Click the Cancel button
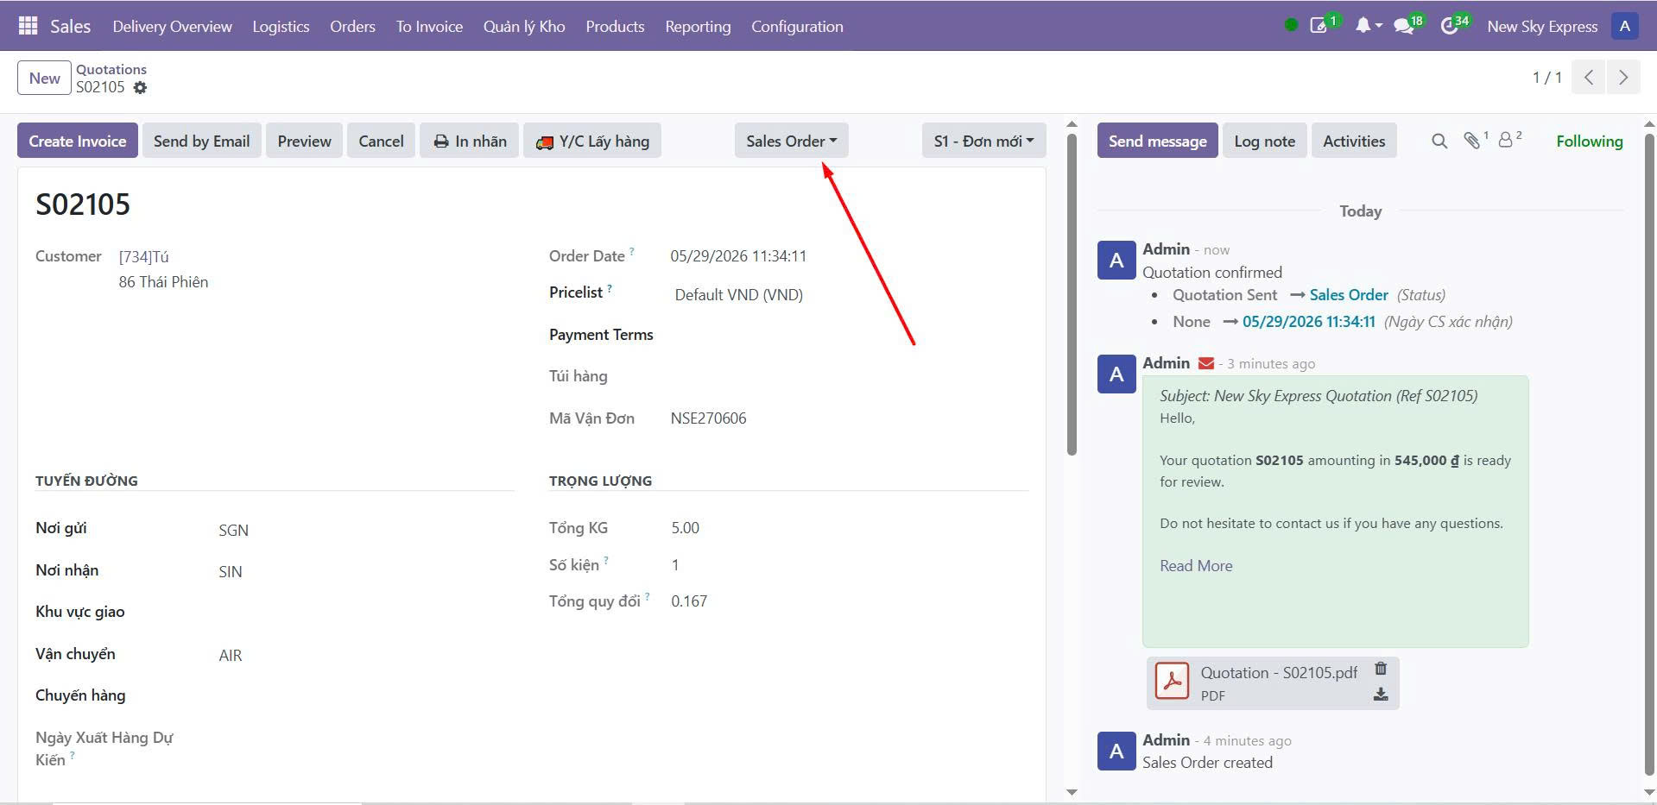Viewport: 1657px width, 805px height. tap(381, 141)
